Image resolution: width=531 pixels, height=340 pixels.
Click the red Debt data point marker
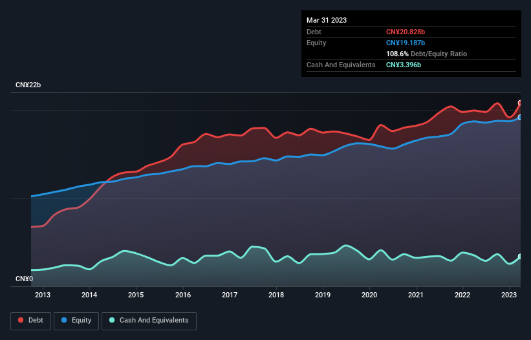[520, 103]
